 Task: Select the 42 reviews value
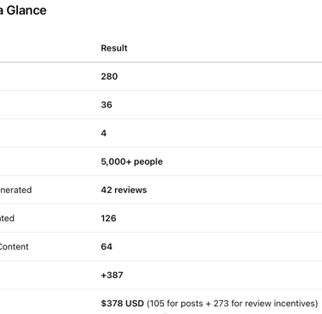[x=124, y=190]
